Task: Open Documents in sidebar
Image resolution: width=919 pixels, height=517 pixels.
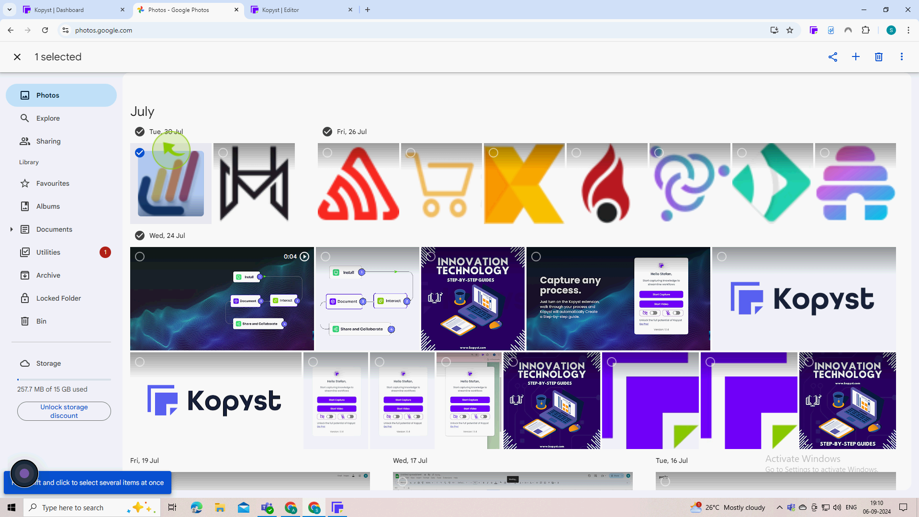Action: point(61,229)
